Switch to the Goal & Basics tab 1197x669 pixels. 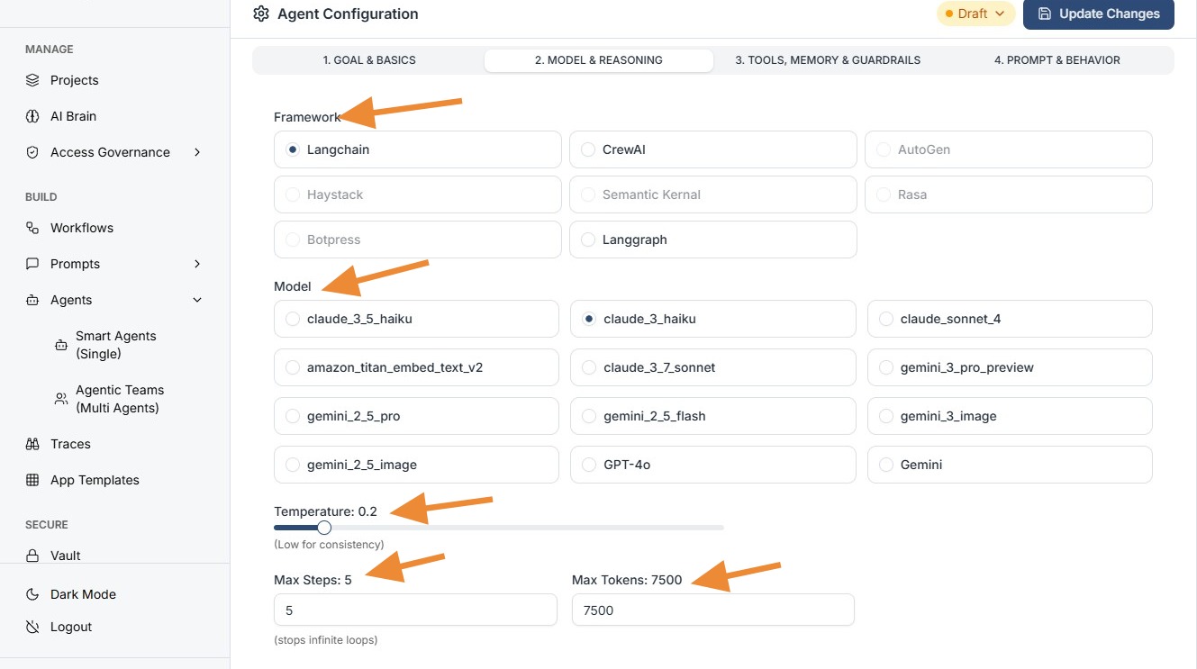369,60
